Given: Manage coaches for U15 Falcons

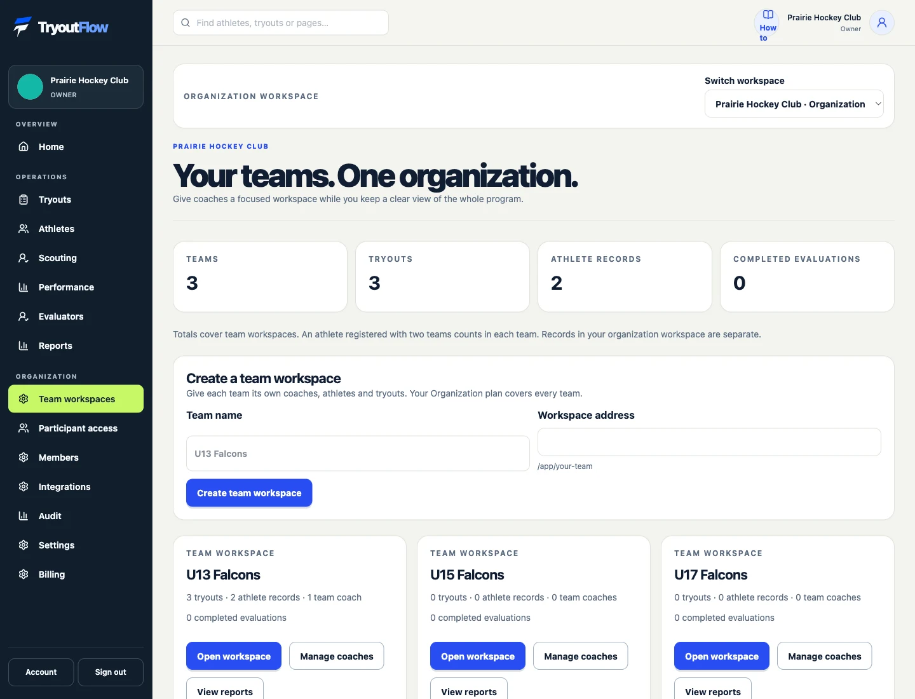Looking at the screenshot, I should tap(581, 656).
